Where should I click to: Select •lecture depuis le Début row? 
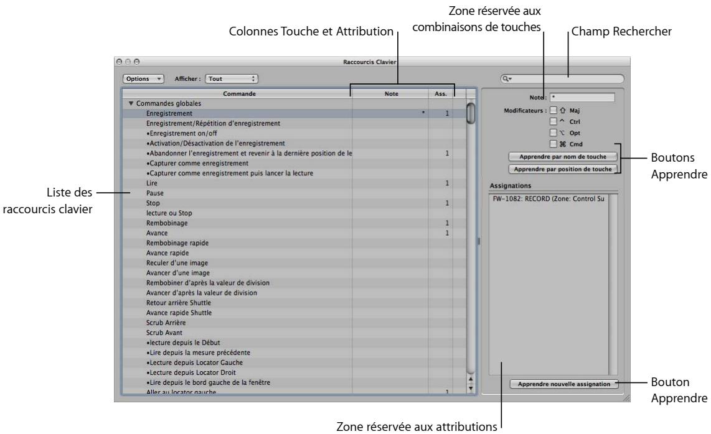coord(294,343)
